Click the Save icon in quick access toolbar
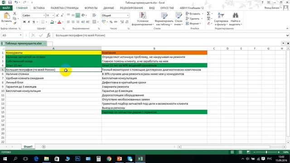The width and height of the screenshot is (290, 163). tap(10, 2)
